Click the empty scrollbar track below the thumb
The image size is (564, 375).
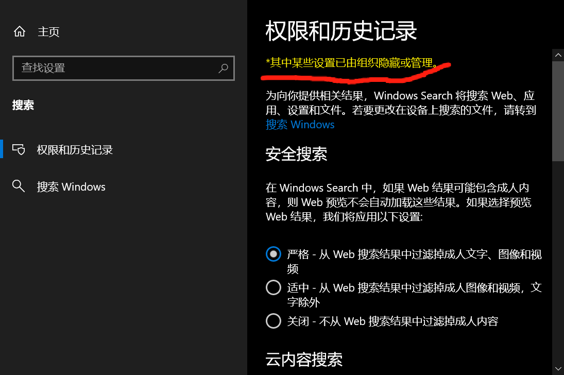[x=558, y=262]
